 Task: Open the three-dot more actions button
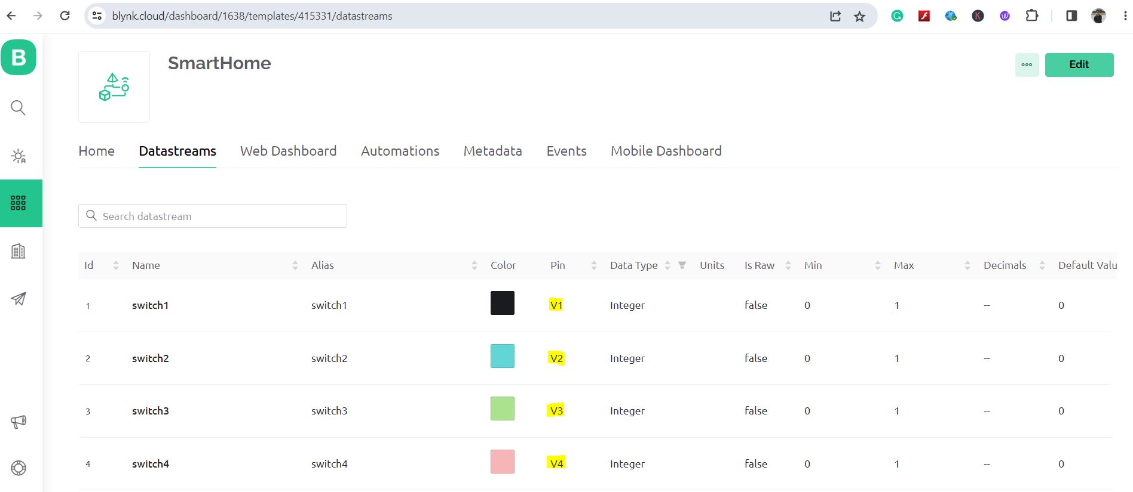tap(1027, 65)
